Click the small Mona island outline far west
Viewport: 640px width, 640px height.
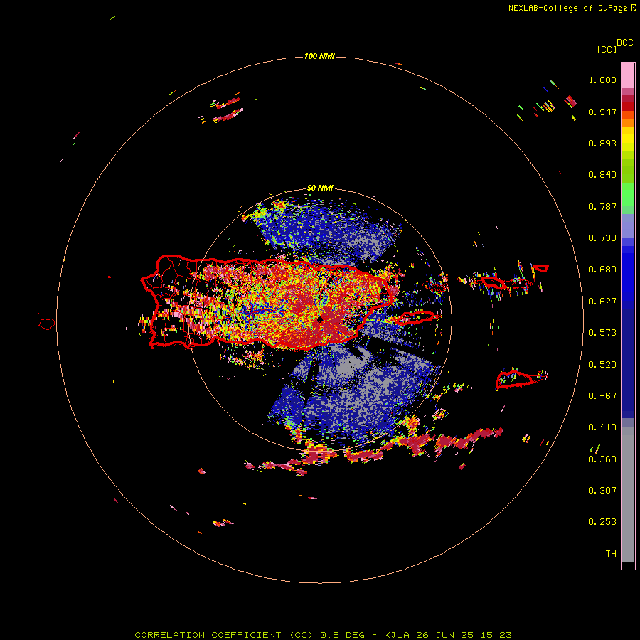click(x=47, y=324)
